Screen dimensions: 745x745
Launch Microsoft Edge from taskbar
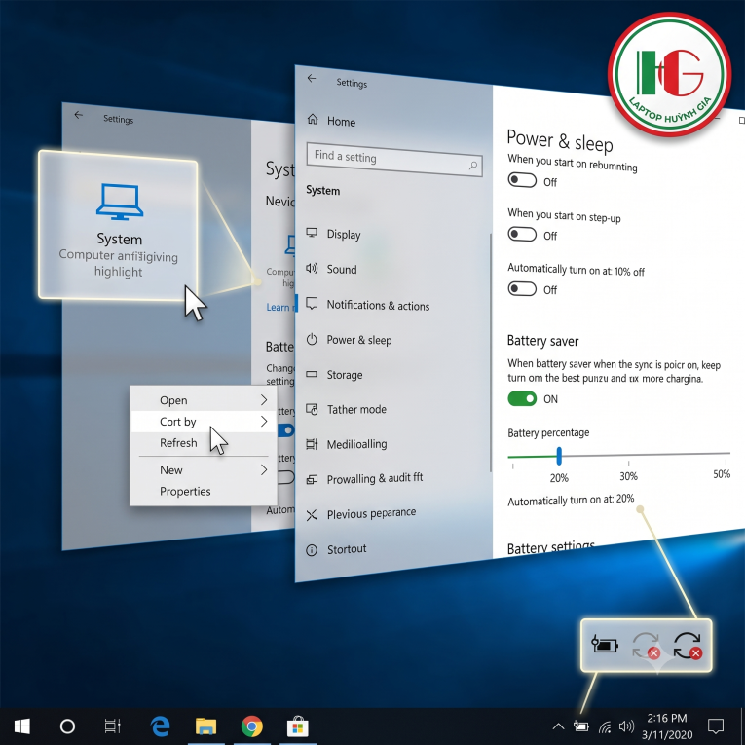[160, 726]
